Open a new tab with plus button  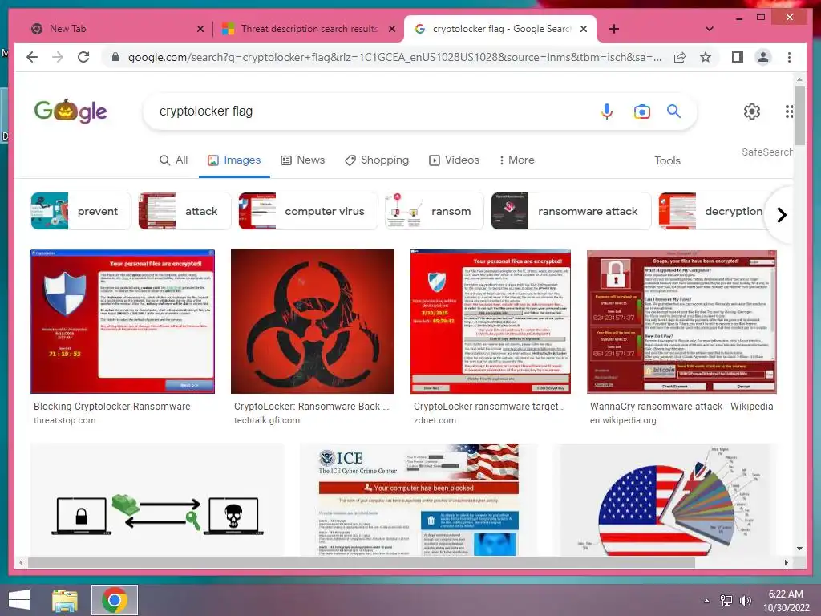tap(614, 29)
